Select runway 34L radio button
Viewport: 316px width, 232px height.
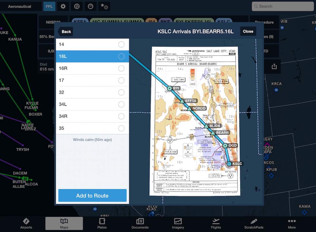pos(121,104)
